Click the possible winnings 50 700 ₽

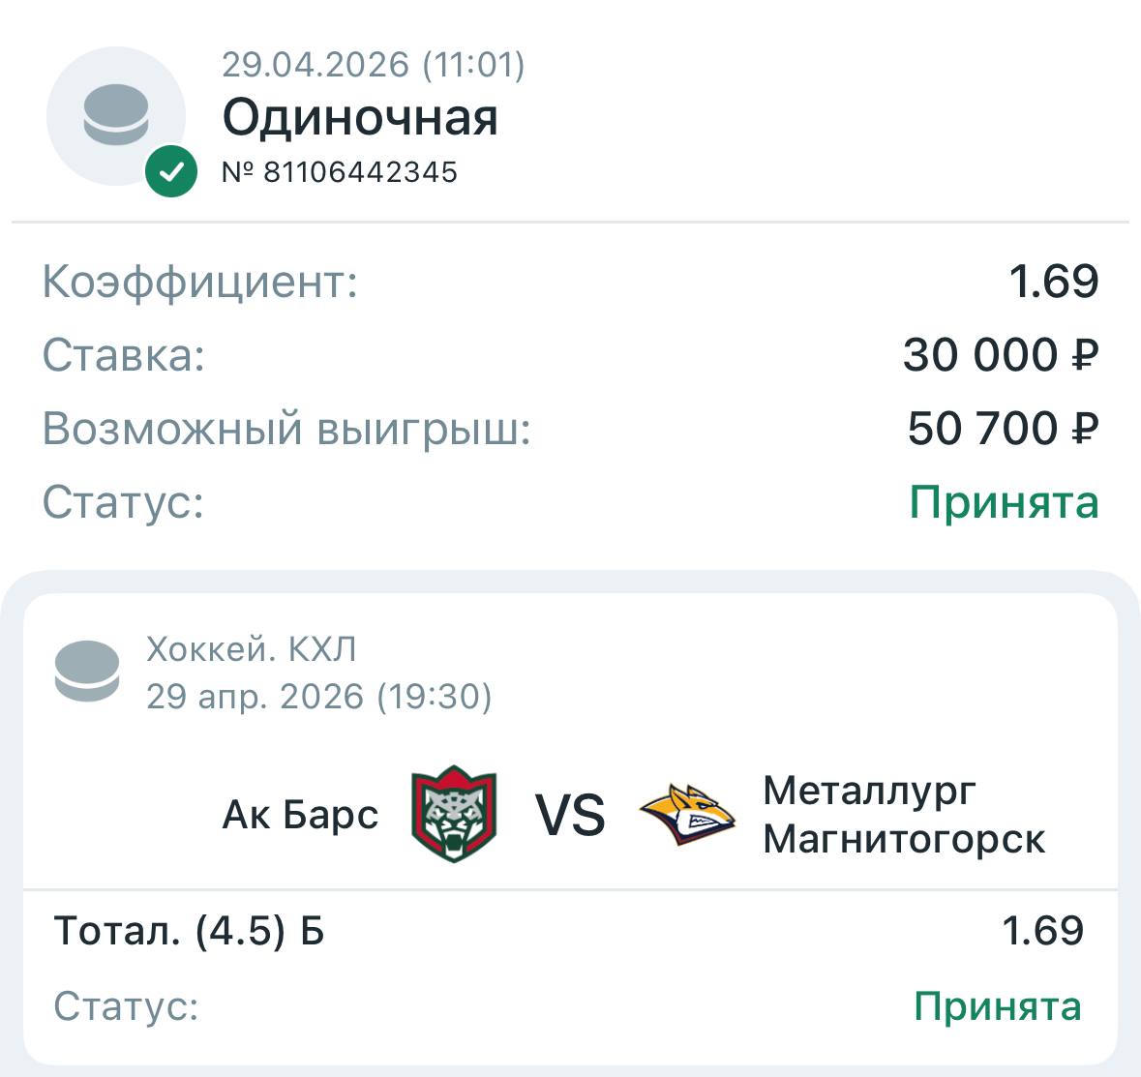pyautogui.click(x=1003, y=429)
